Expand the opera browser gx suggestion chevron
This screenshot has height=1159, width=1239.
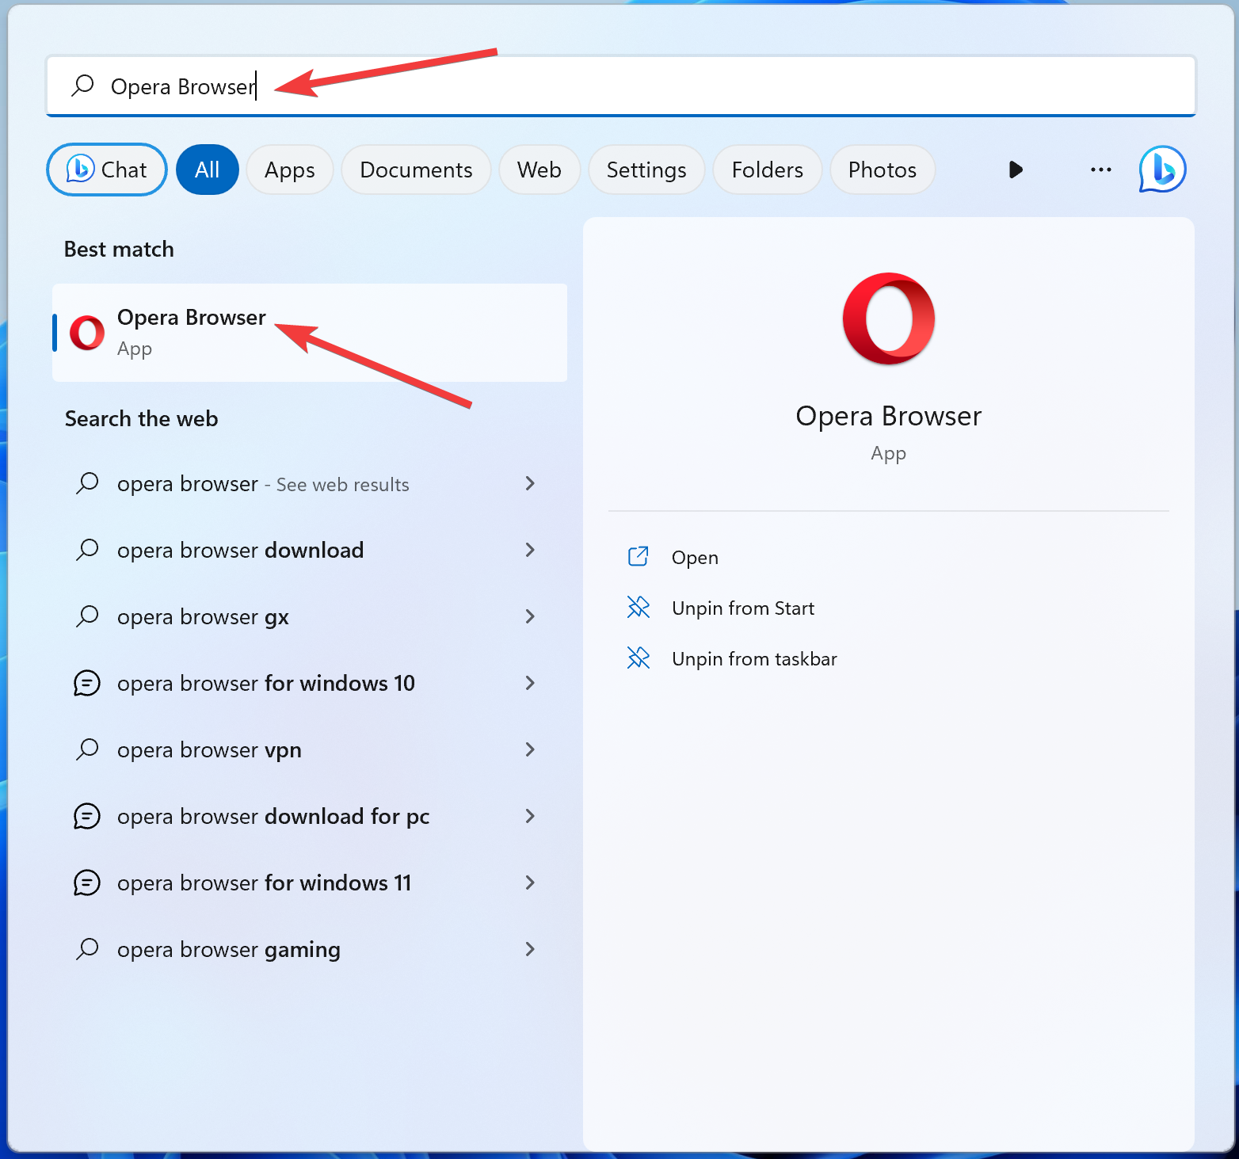[x=530, y=616]
